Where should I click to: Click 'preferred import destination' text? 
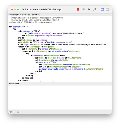[50, 35]
